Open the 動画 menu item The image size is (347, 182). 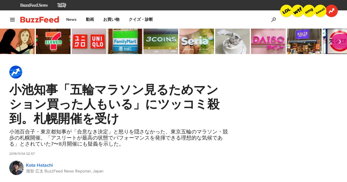point(90,20)
